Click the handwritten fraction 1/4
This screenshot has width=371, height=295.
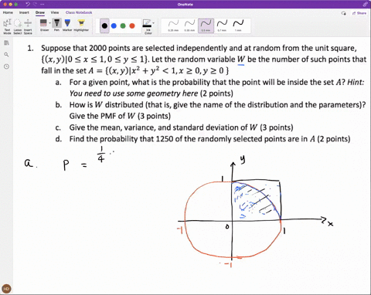coord(101,154)
